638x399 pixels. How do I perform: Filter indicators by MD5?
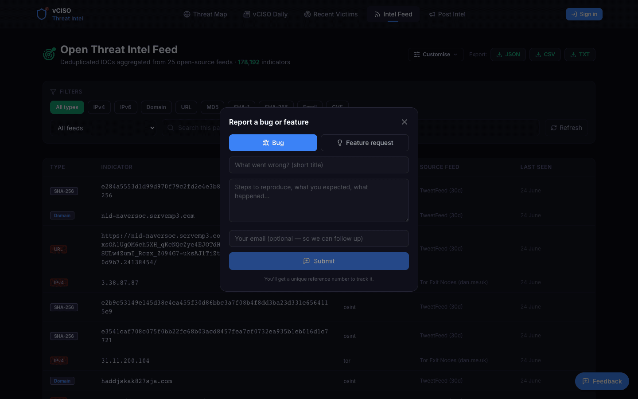[x=213, y=107]
